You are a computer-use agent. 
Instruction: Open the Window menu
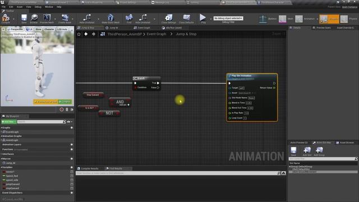coord(49,7)
